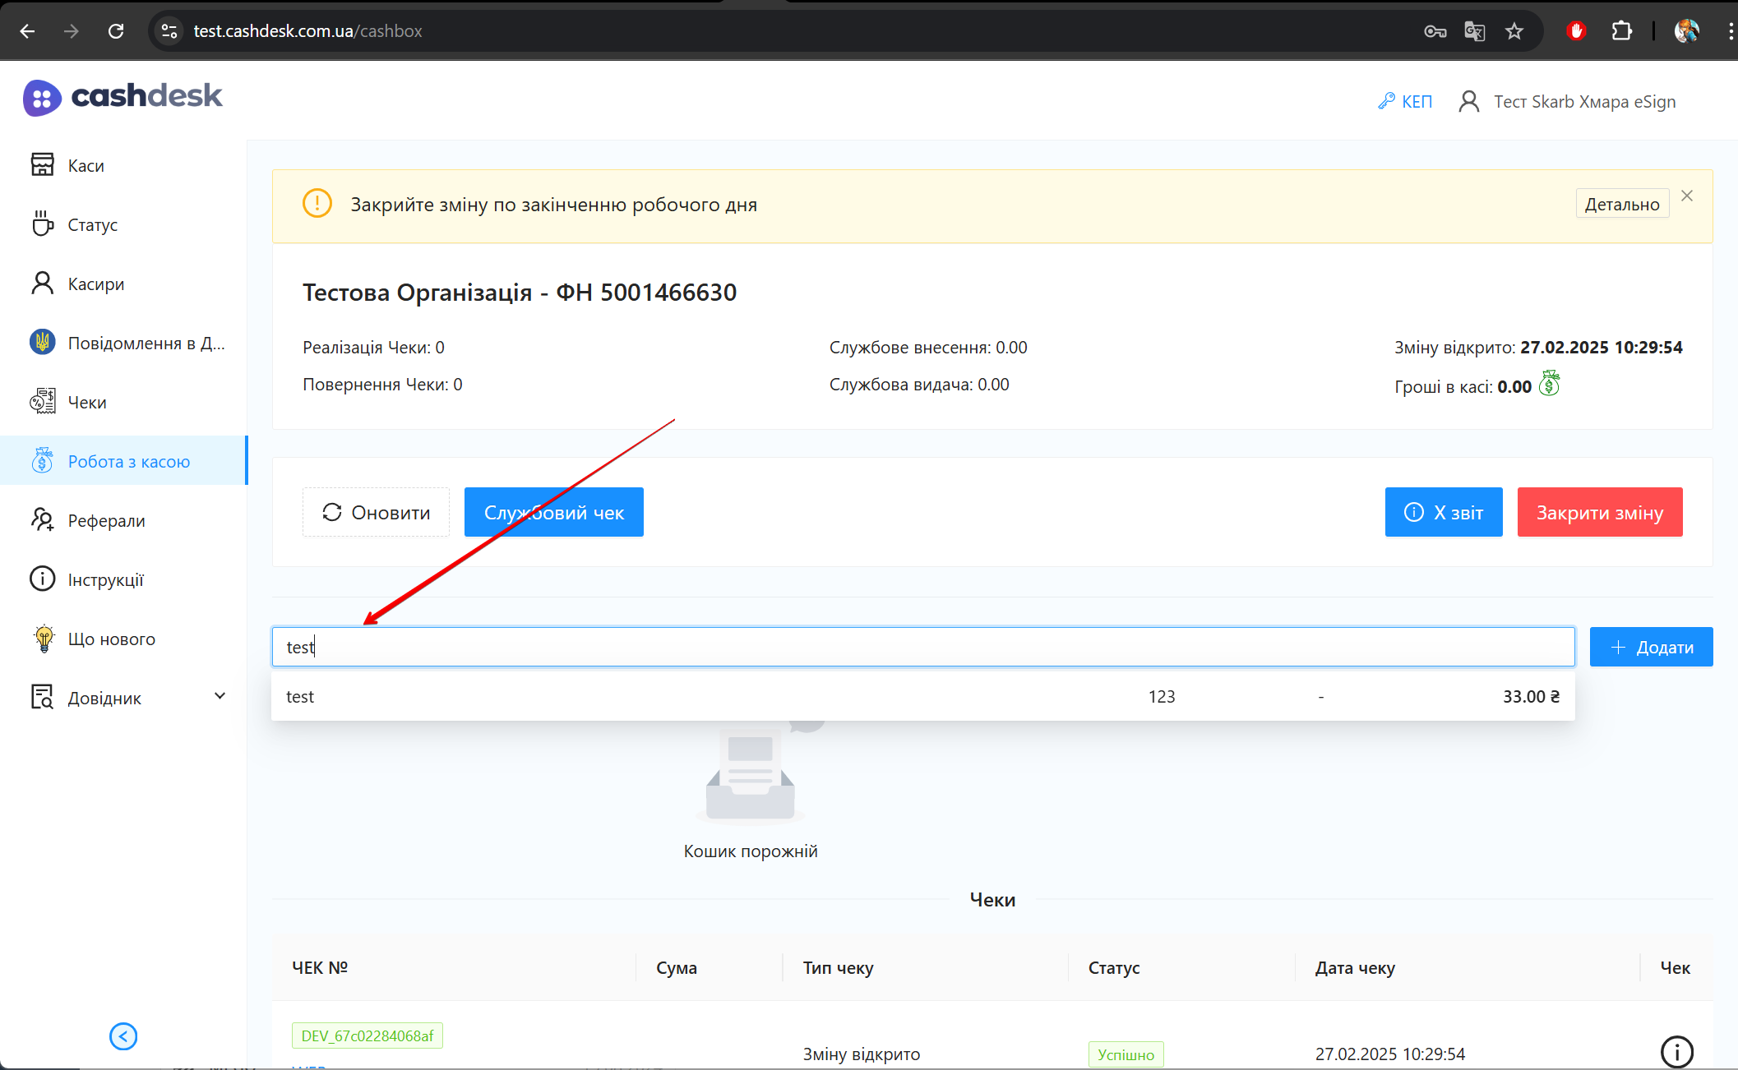Open browser extensions puzzle icon
The image size is (1738, 1070).
[x=1621, y=31]
